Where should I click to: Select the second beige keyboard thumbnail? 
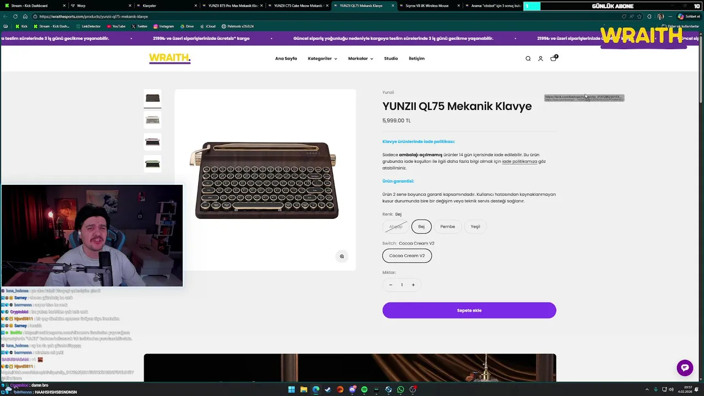coord(152,120)
